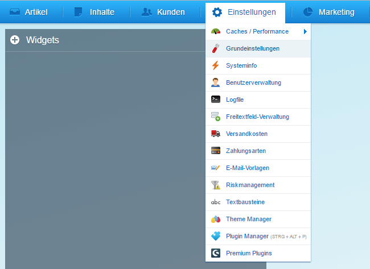Open E-Mail-Vorlagen entry

point(258,168)
